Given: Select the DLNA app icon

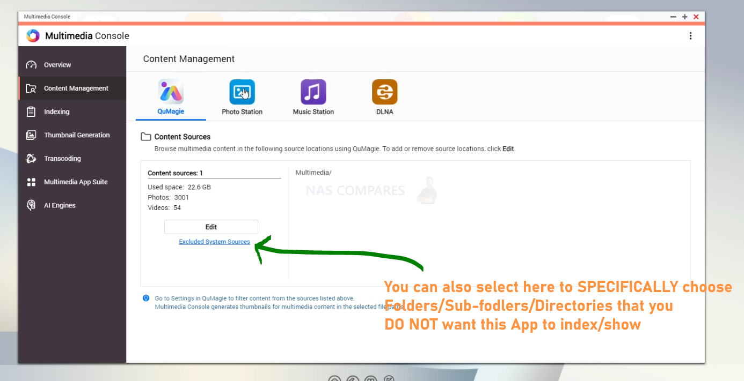Looking at the screenshot, I should click(385, 92).
